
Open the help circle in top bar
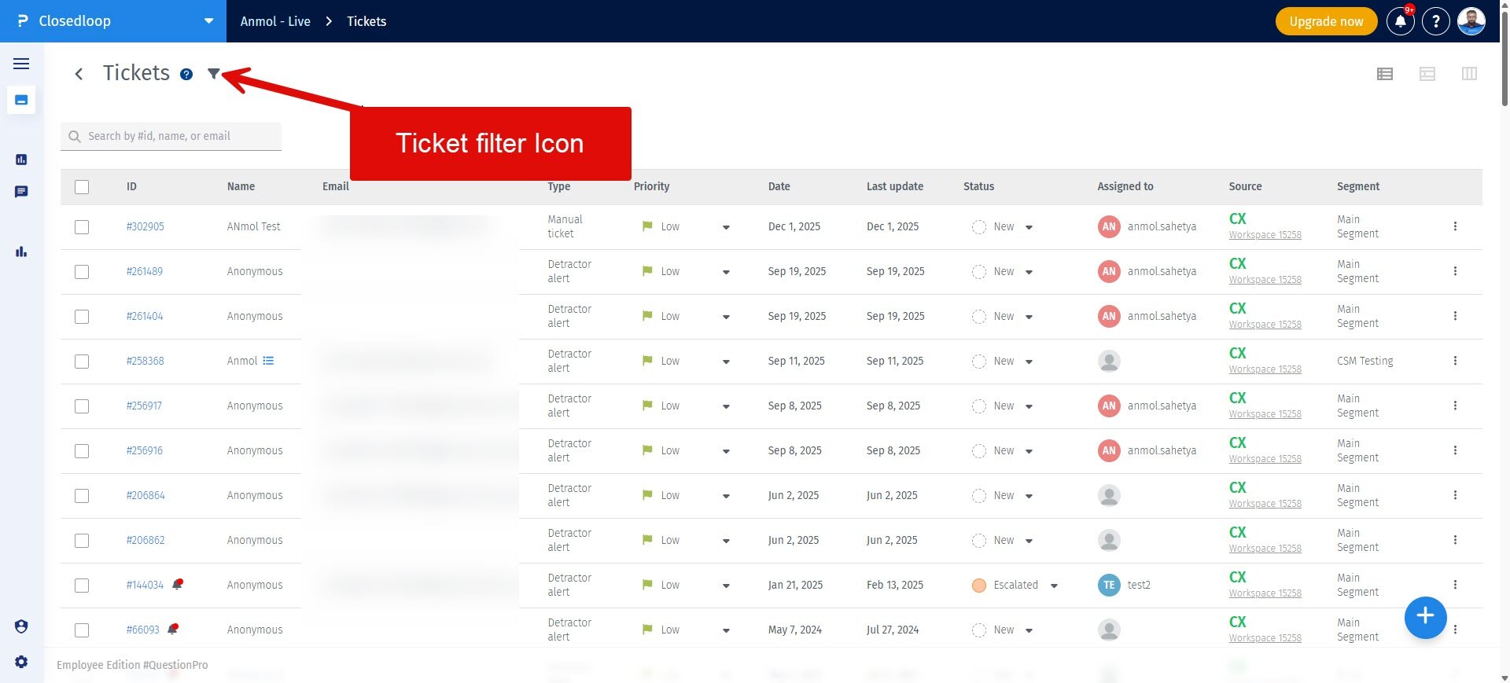click(1436, 21)
